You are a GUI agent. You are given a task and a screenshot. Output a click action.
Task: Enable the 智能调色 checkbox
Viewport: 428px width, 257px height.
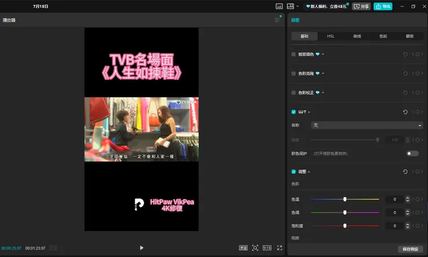(294, 54)
